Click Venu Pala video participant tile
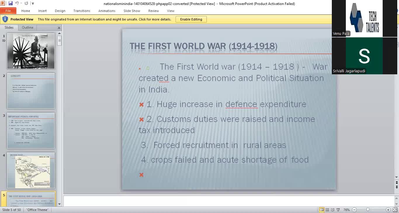The width and height of the screenshot is (399, 213). click(364, 18)
